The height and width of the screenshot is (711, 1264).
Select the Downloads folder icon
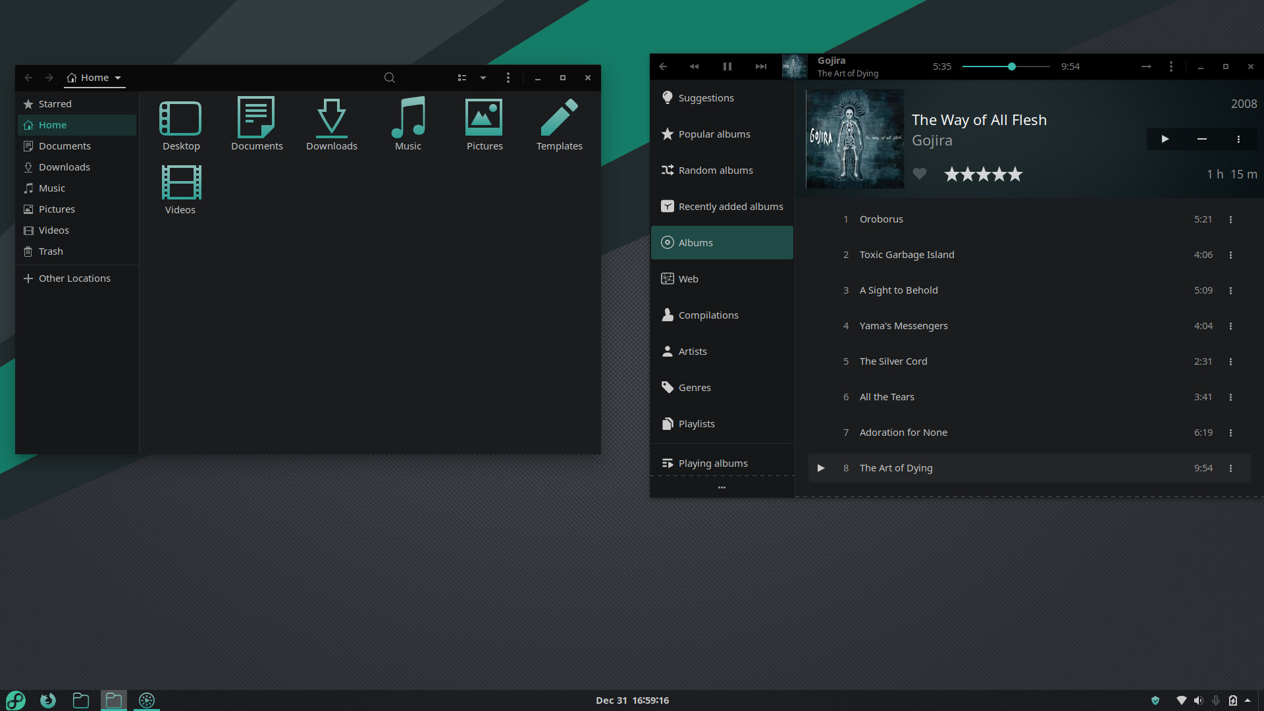(x=332, y=118)
